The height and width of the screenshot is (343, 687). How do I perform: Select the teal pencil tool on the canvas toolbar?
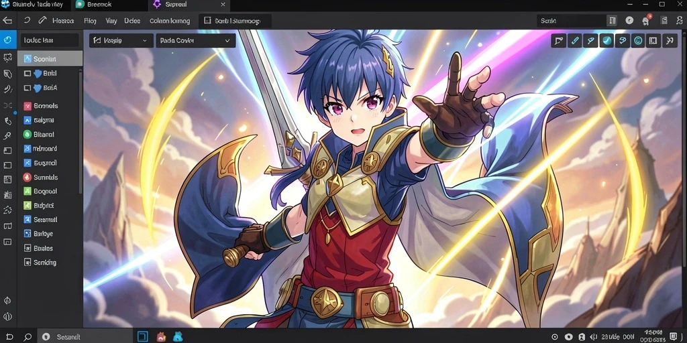574,41
